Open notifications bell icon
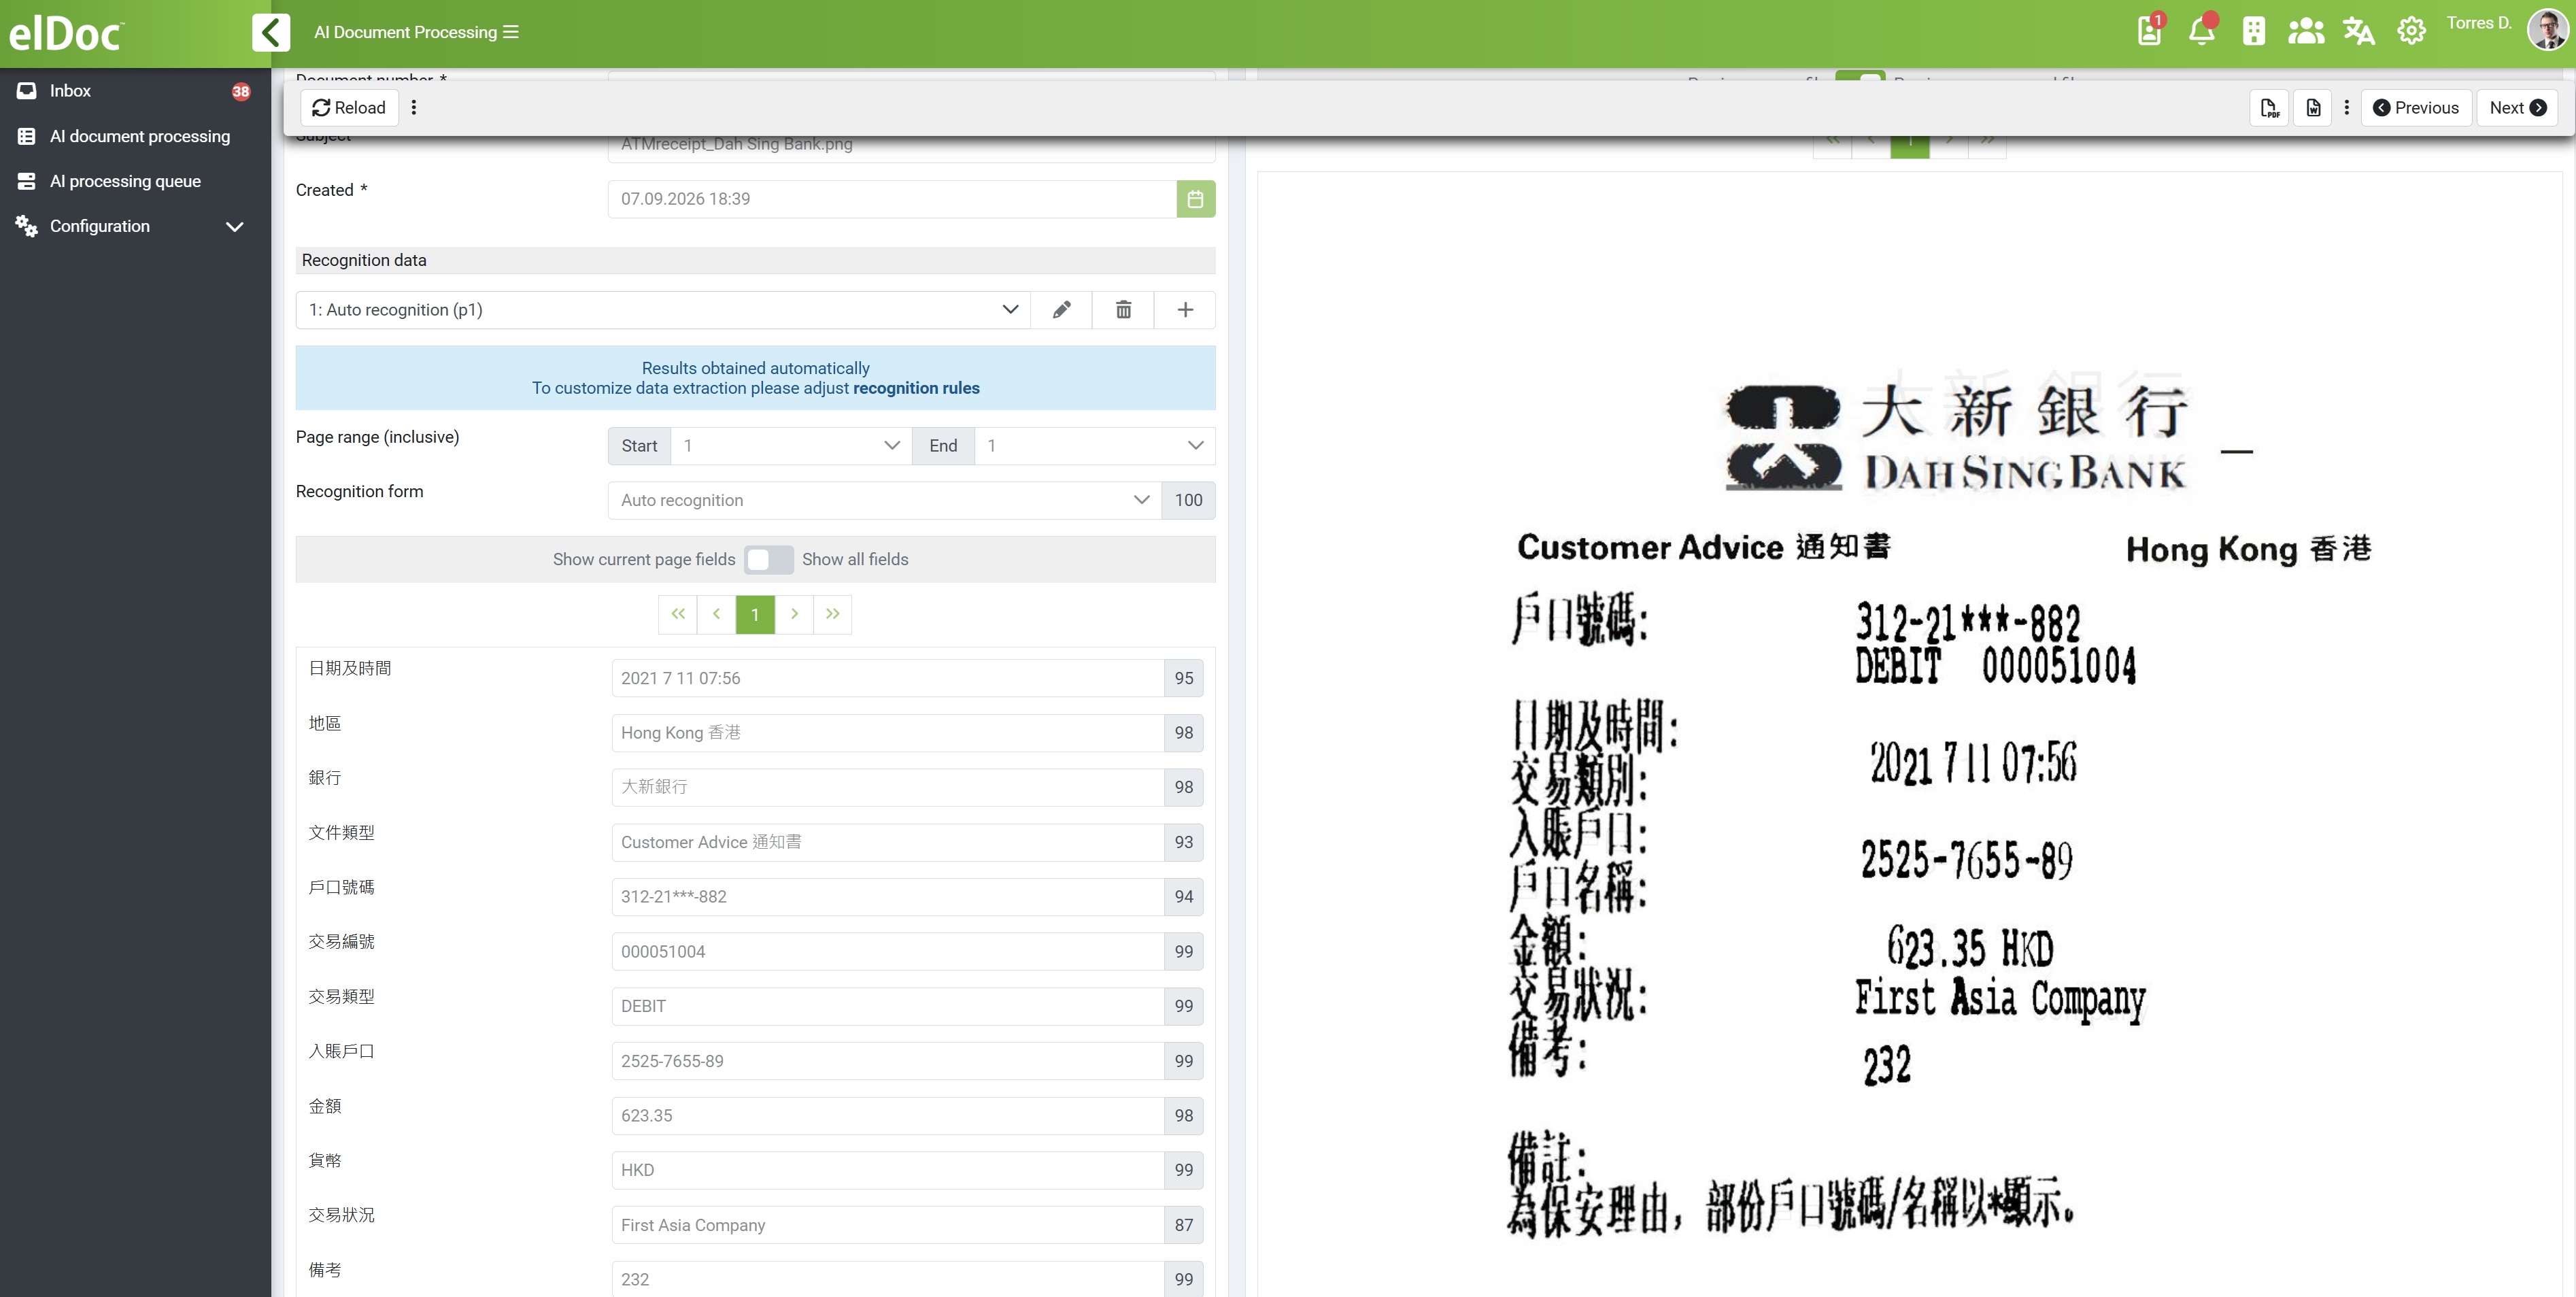Viewport: 2576px width, 1297px height. click(x=2202, y=31)
